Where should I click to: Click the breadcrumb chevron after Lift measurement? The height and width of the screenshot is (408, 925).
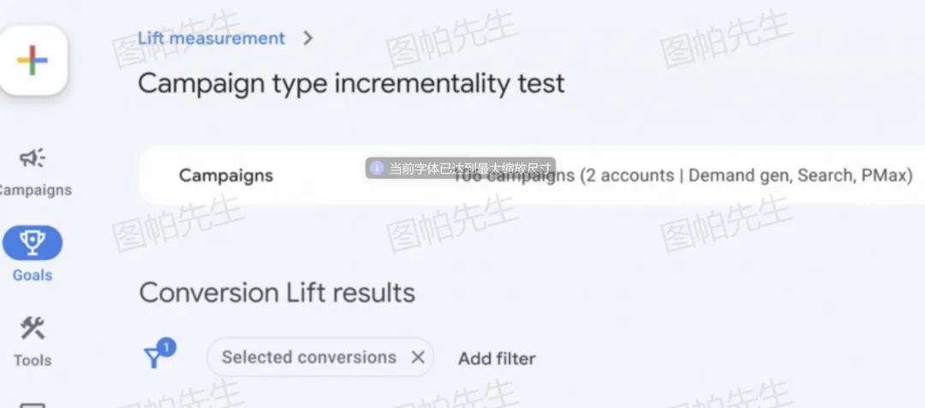(308, 38)
